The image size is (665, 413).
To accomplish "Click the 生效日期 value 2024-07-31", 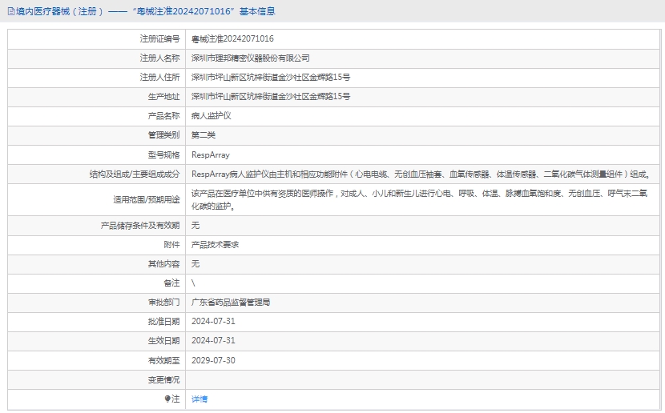I will tap(213, 341).
